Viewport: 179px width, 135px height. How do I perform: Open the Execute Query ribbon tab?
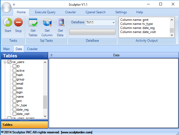45,12
